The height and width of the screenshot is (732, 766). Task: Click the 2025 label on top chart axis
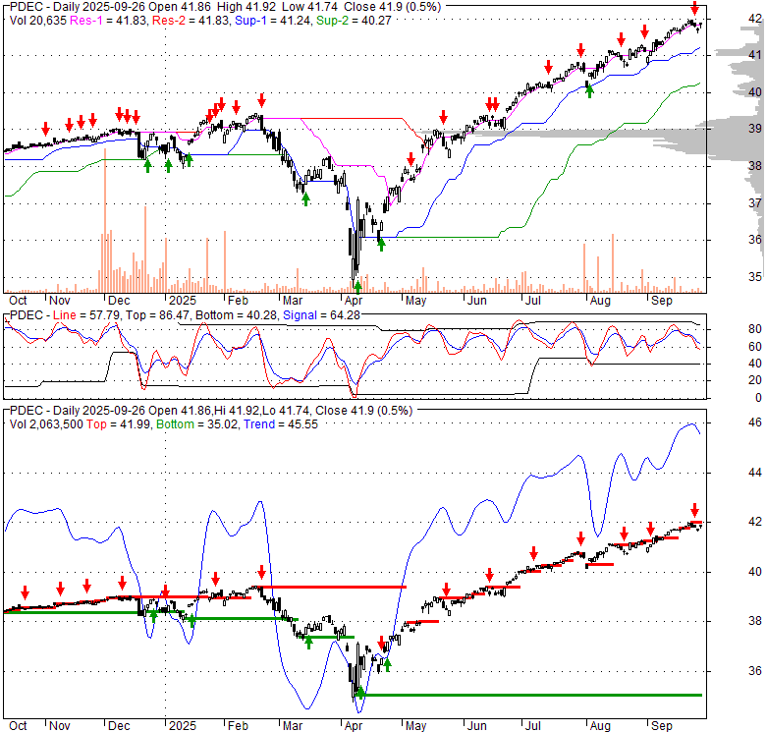[183, 301]
